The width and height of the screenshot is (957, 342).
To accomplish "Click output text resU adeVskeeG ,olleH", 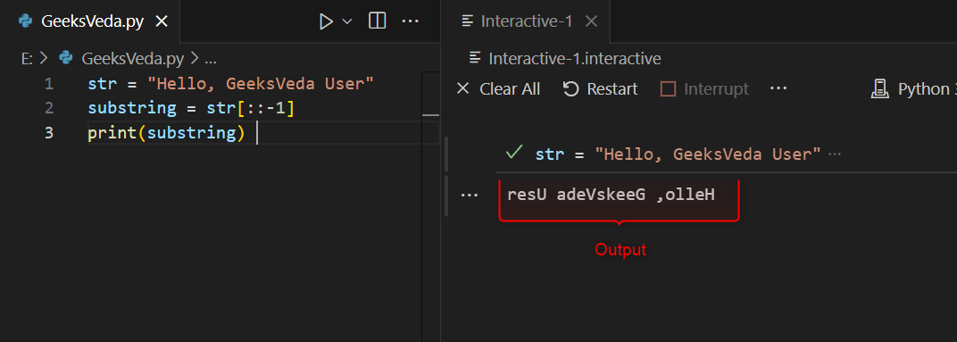I will click(611, 196).
